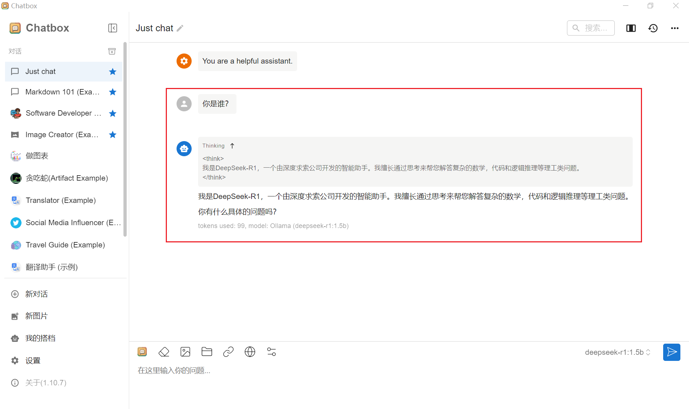
Task: Open the deepseek-r1:1.5b model selector
Action: (617, 352)
